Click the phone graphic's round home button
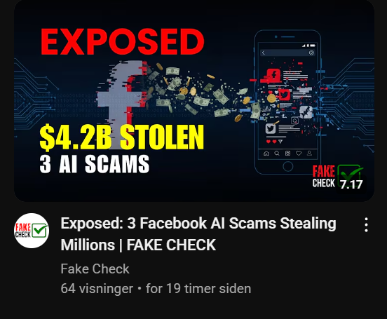Image resolution: width=387 pixels, height=319 pixels. pyautogui.click(x=287, y=166)
